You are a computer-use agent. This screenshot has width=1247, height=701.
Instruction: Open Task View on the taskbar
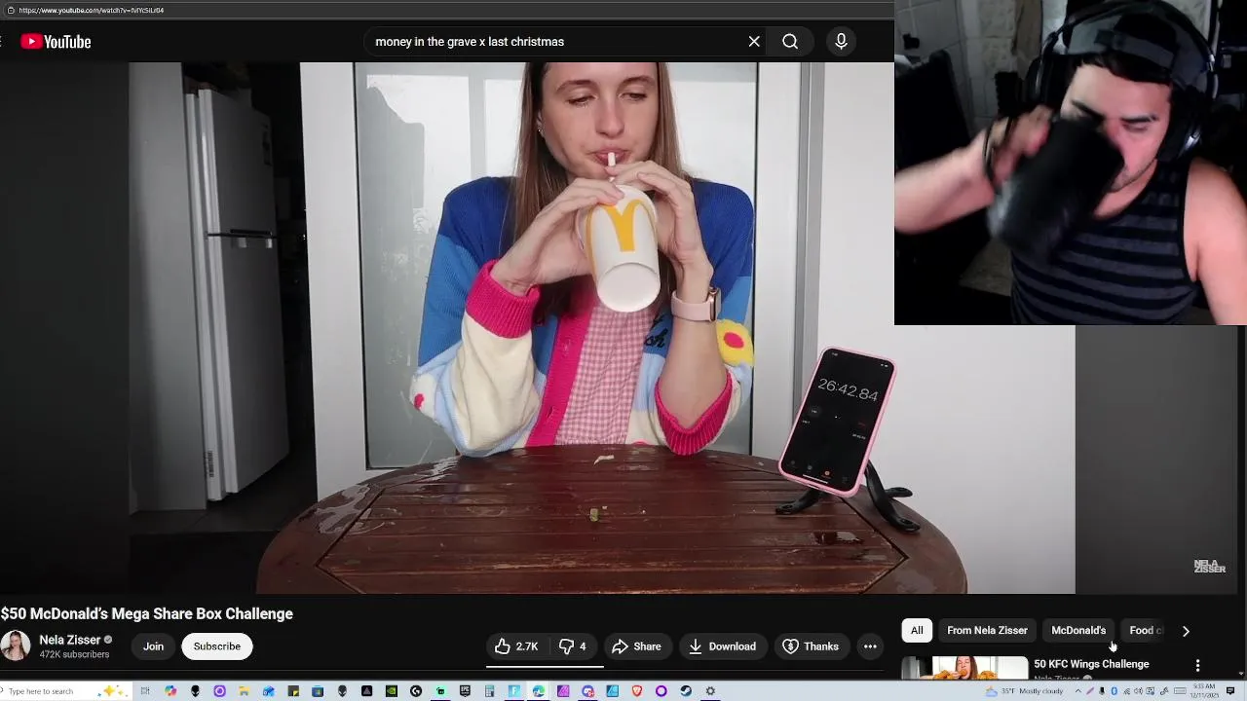[145, 691]
